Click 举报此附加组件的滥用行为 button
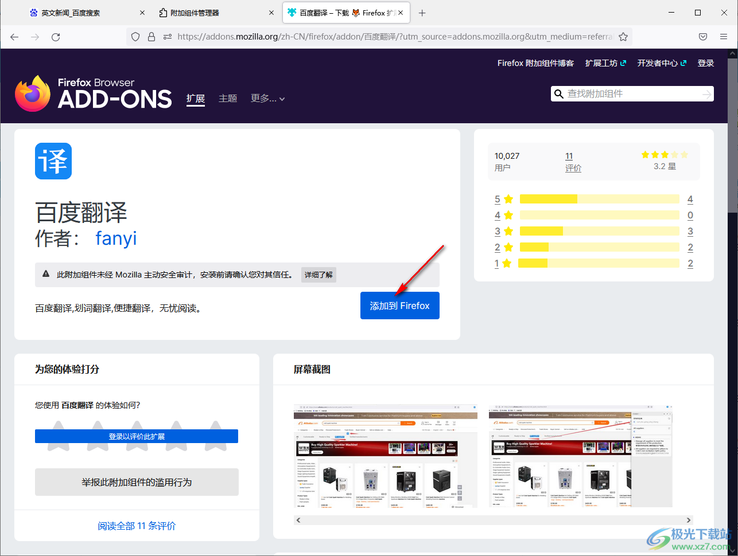The height and width of the screenshot is (556, 738). point(137,482)
